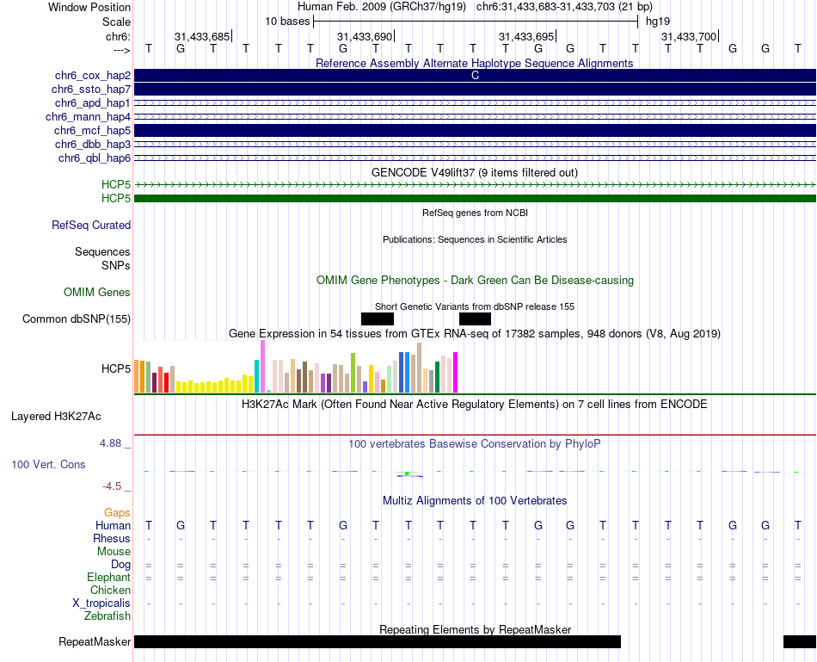Click Short Genetic Variants from dbSNP title

[475, 306]
